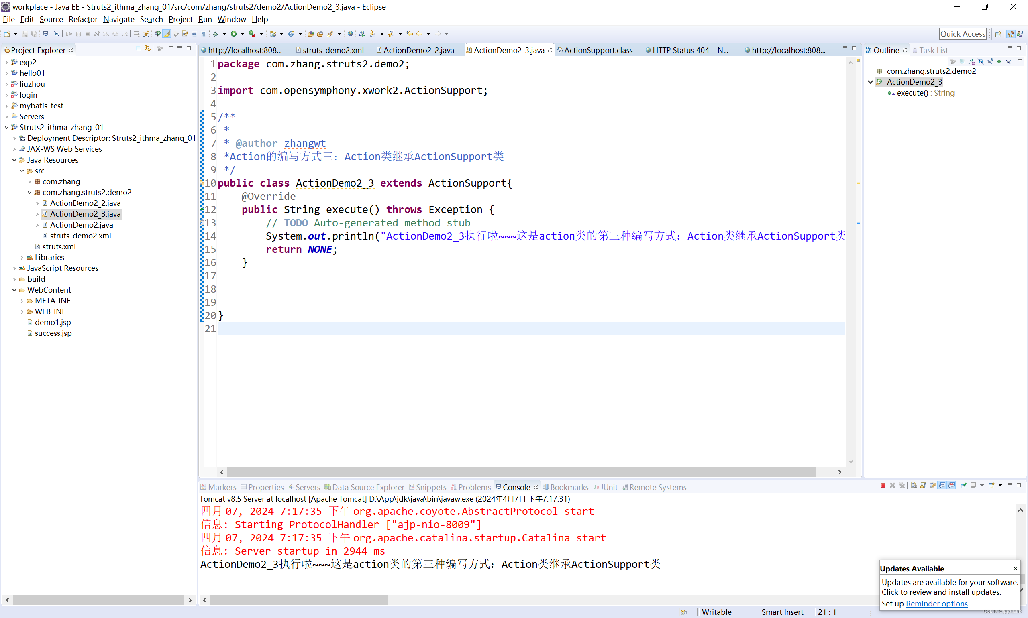
Task: Click the New file toolbar icon
Action: (7, 34)
